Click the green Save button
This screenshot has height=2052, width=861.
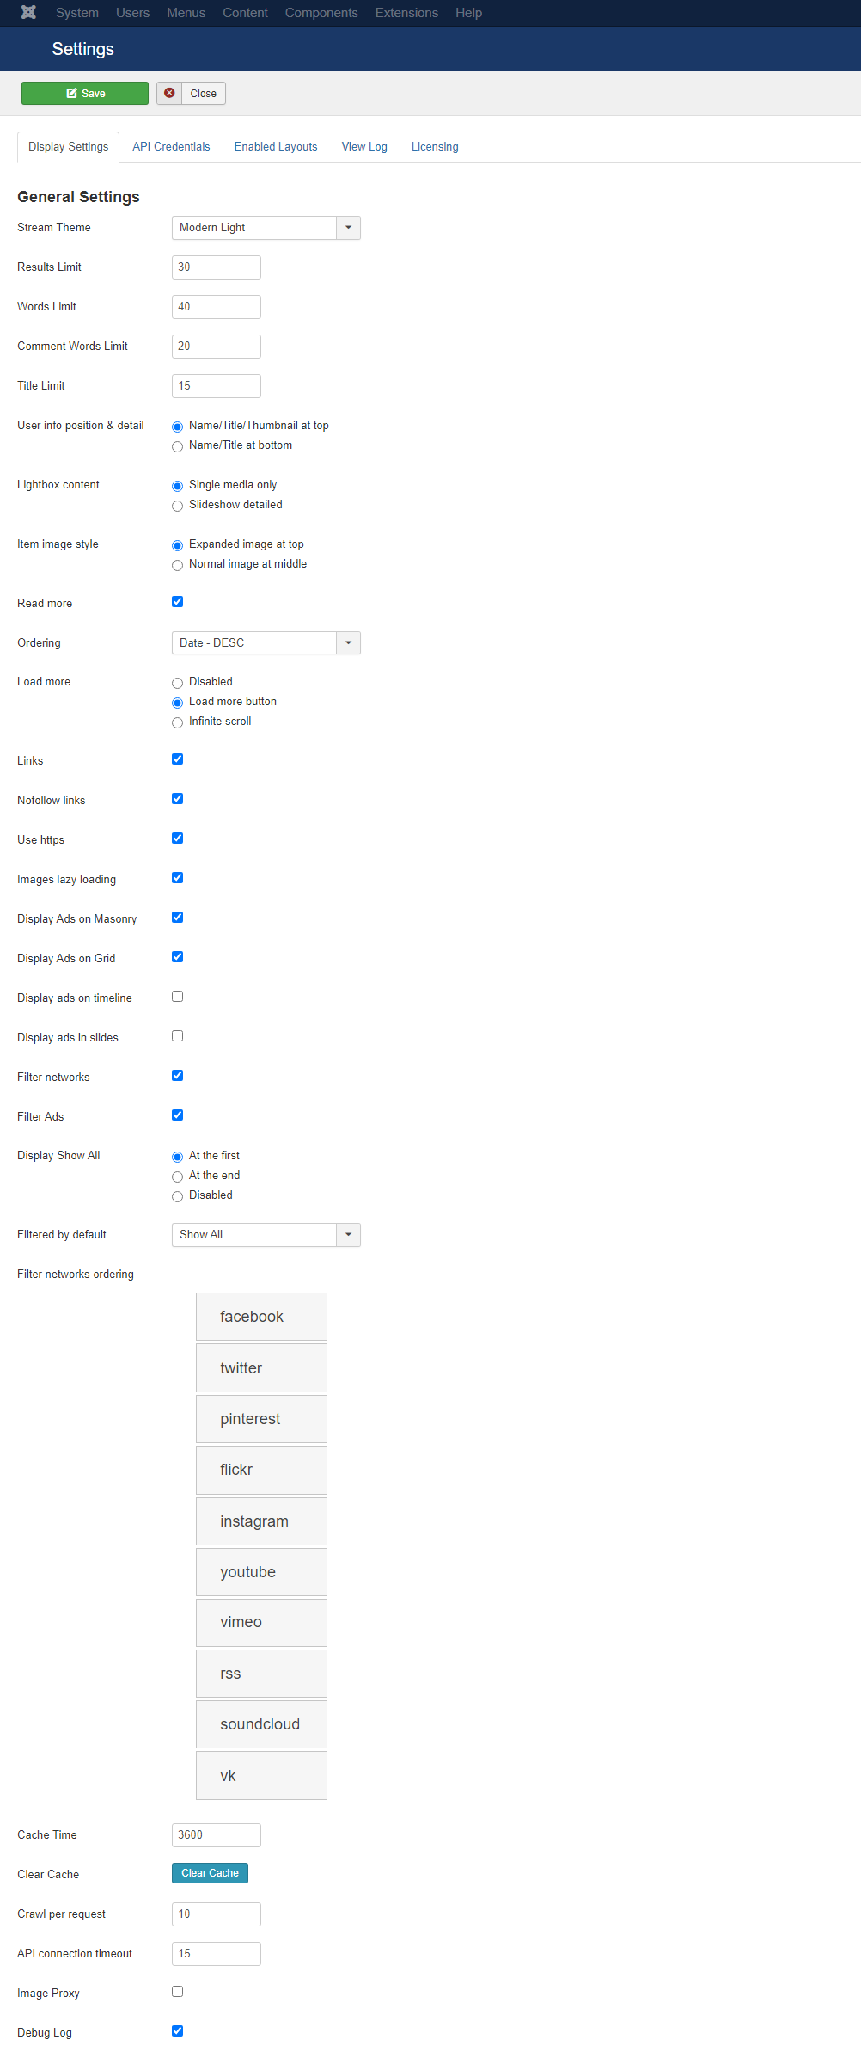click(x=85, y=93)
